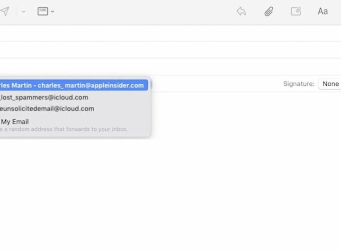Click the reply arrow icon
This screenshot has height=251, width=341.
[x=241, y=11]
